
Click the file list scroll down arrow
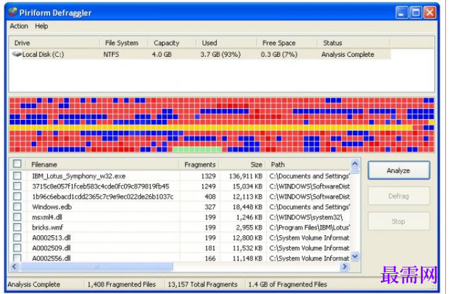point(355,256)
